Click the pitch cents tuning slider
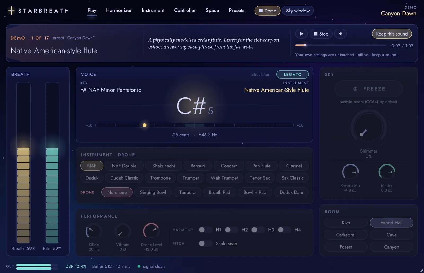Viewport: 424px width, 273px height. (x=195, y=125)
